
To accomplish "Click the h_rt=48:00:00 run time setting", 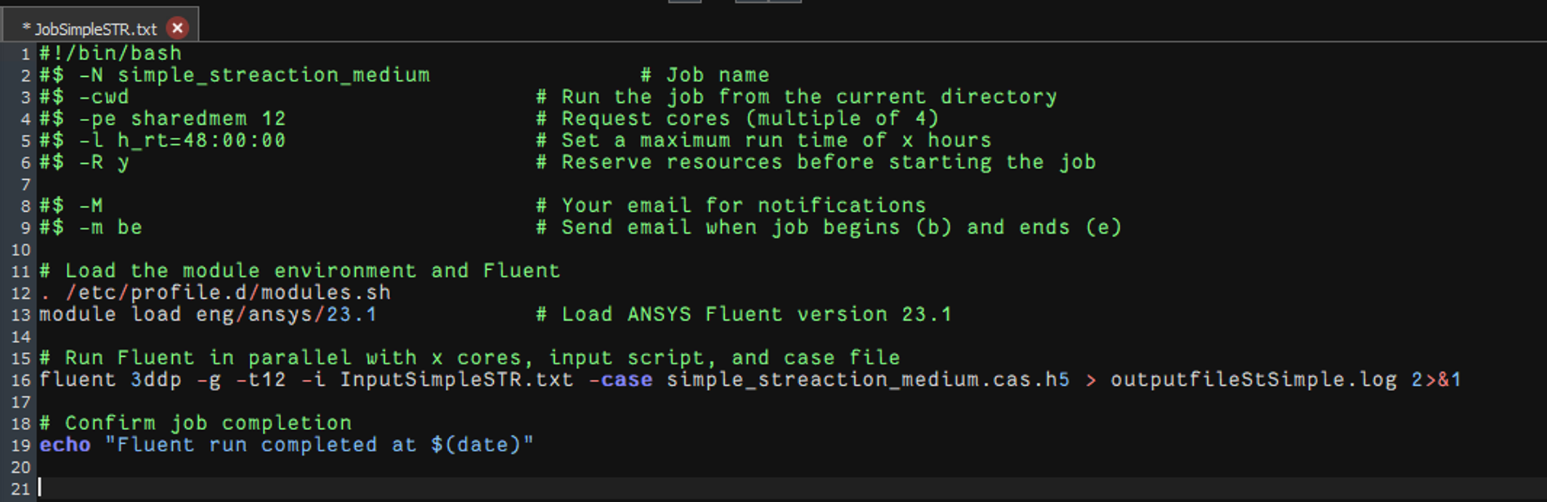I will (201, 141).
